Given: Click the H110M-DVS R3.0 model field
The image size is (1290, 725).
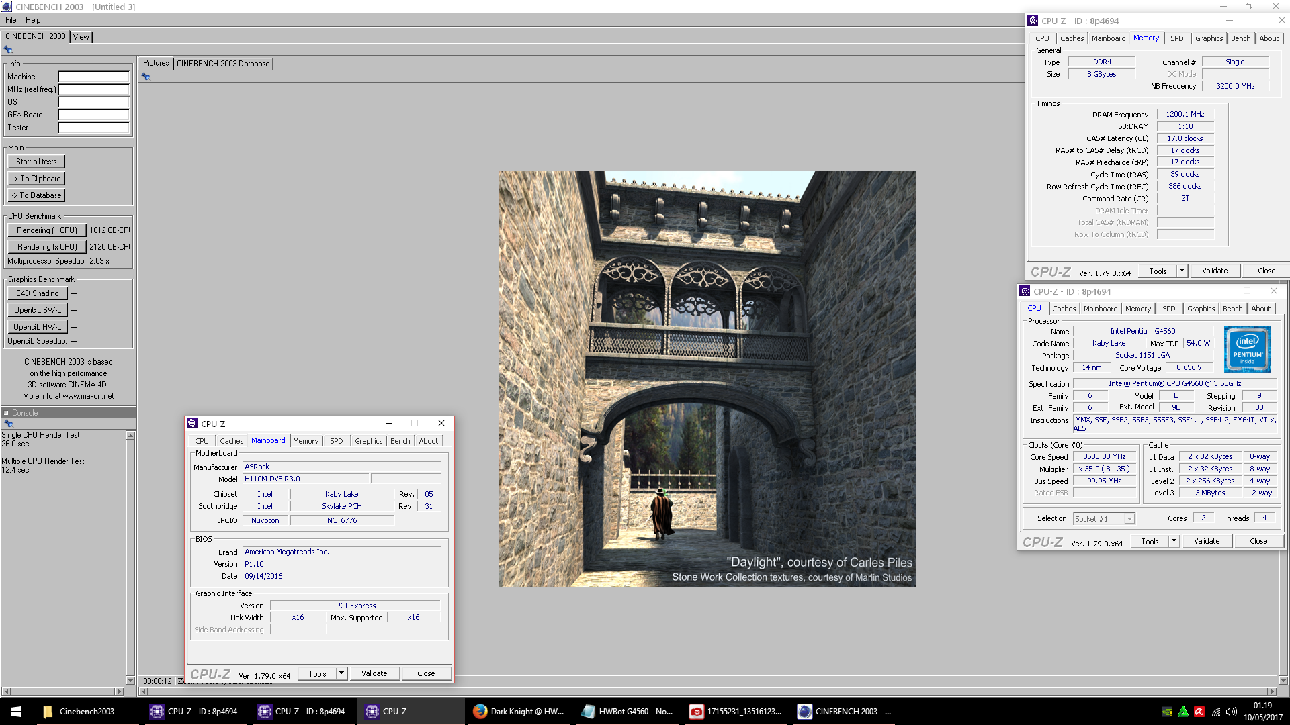Looking at the screenshot, I should 306,479.
